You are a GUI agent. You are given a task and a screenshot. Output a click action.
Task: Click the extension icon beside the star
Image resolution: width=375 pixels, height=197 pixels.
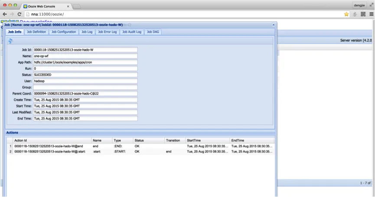(355, 14)
